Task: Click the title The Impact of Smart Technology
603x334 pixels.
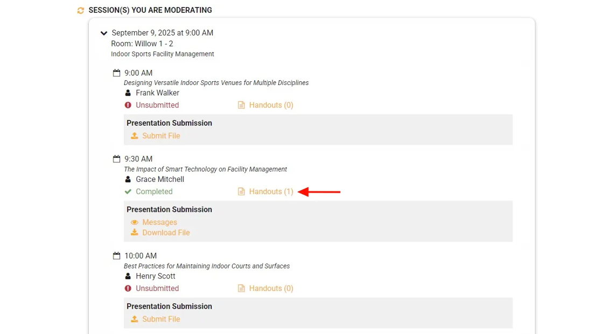Action: click(x=205, y=169)
